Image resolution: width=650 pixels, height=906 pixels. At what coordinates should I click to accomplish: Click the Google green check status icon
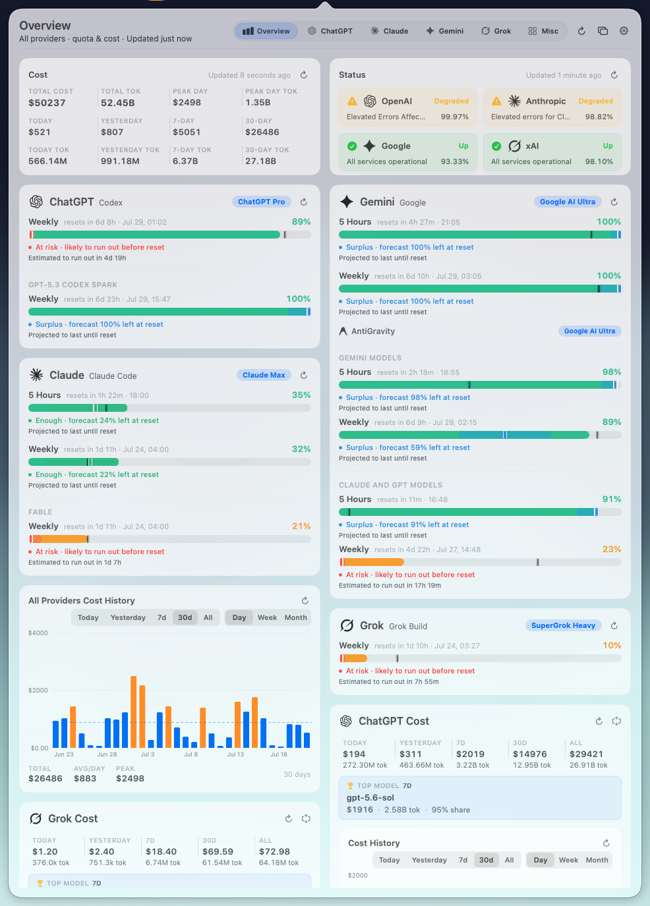(352, 146)
